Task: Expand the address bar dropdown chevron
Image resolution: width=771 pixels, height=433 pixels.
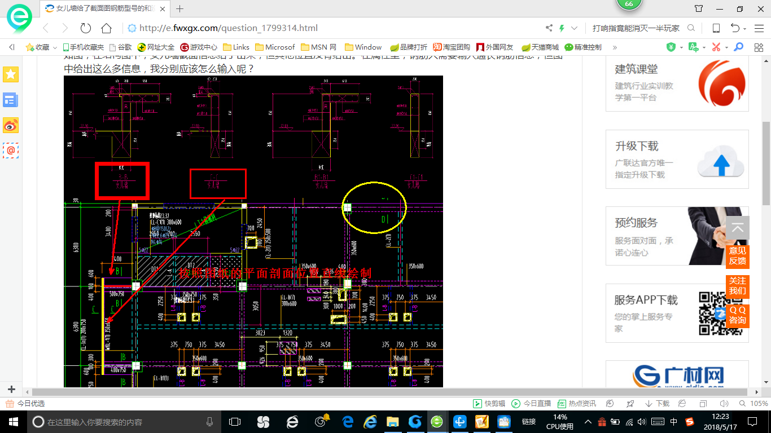Action: coord(575,28)
